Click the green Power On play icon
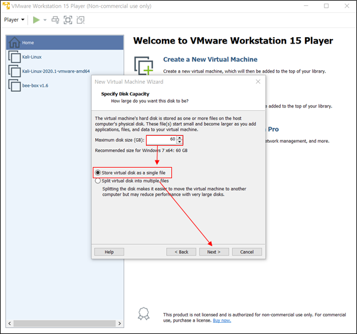Viewport: 357px width, 334px height. [x=36, y=20]
